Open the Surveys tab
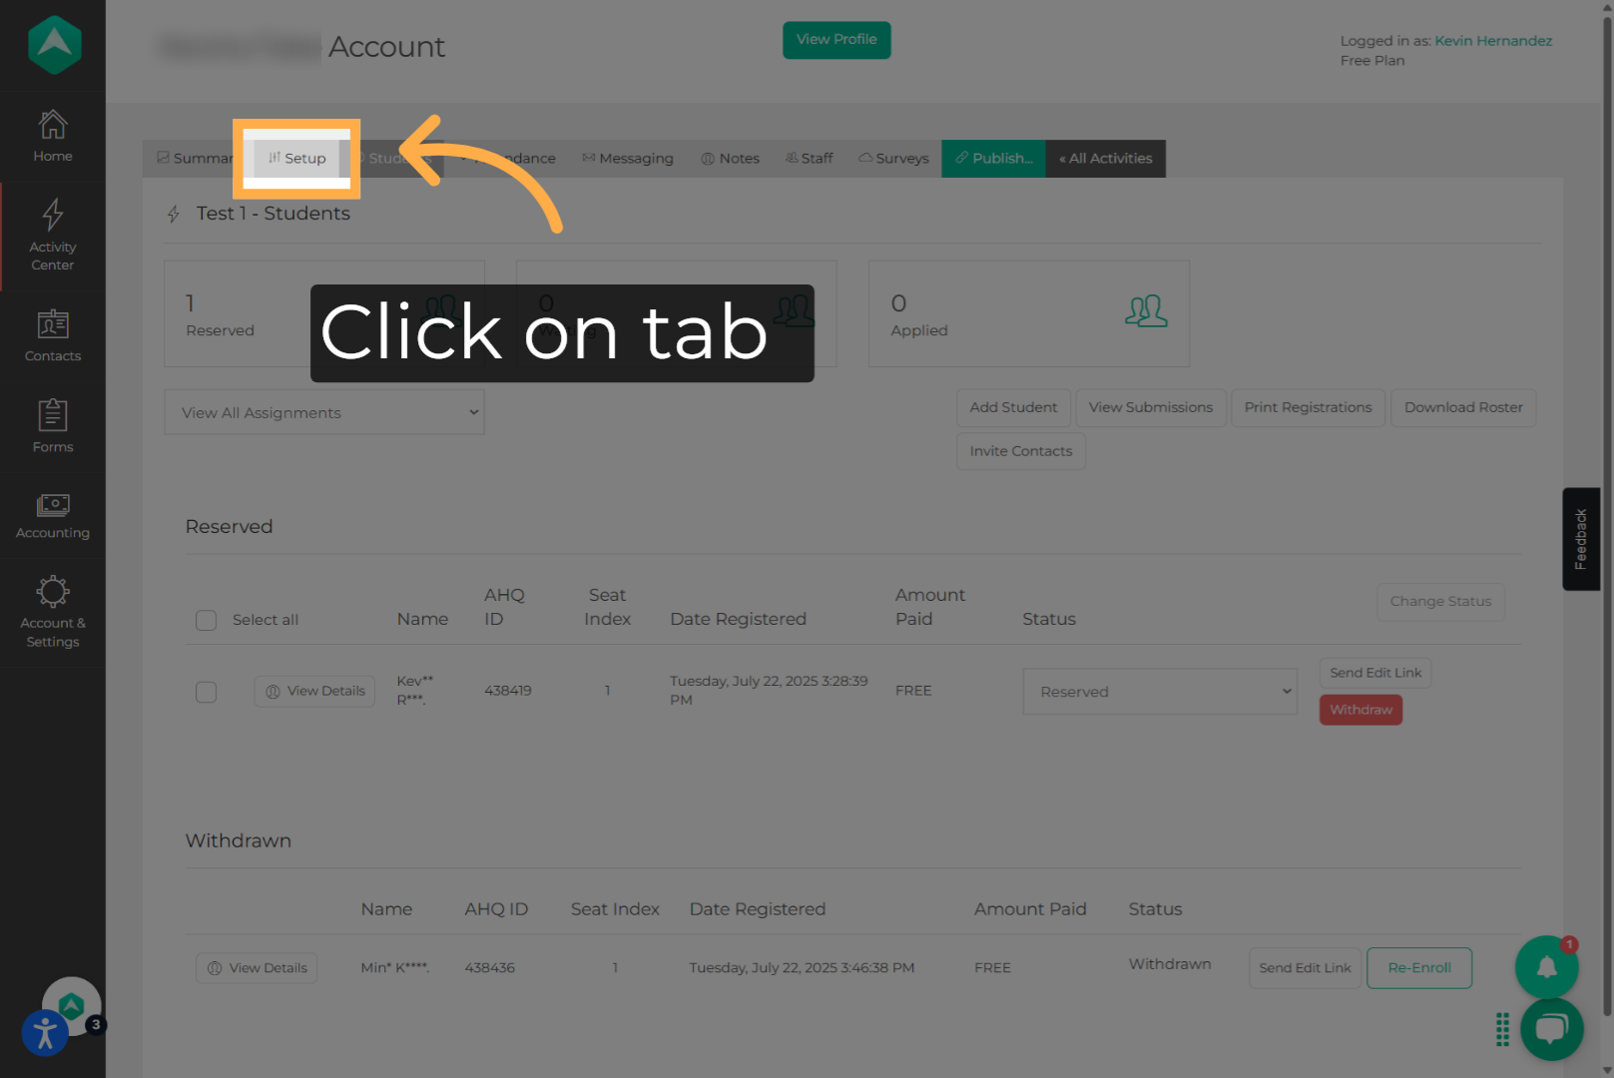 [893, 159]
